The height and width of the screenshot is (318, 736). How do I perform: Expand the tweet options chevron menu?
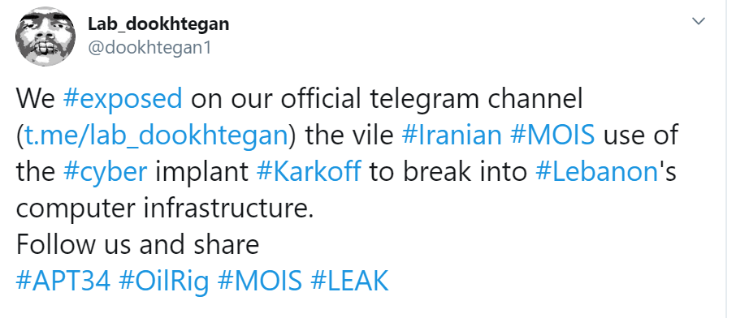pyautogui.click(x=699, y=21)
